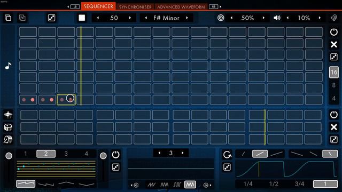Lower volume from 10%
Image resolution: width=342 pixels, height=192 pixels.
[x=287, y=18]
